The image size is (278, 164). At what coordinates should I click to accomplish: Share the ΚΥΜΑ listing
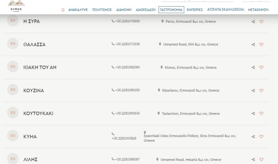point(253,136)
